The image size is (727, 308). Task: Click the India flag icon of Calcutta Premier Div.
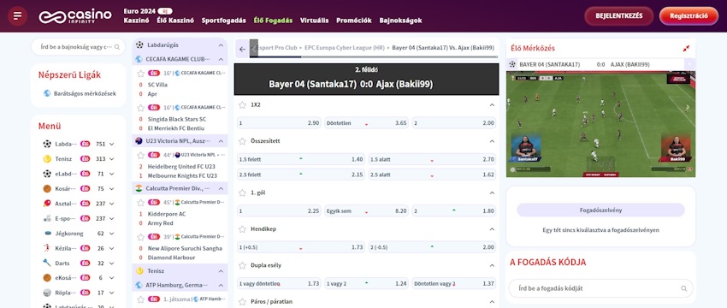(139, 188)
